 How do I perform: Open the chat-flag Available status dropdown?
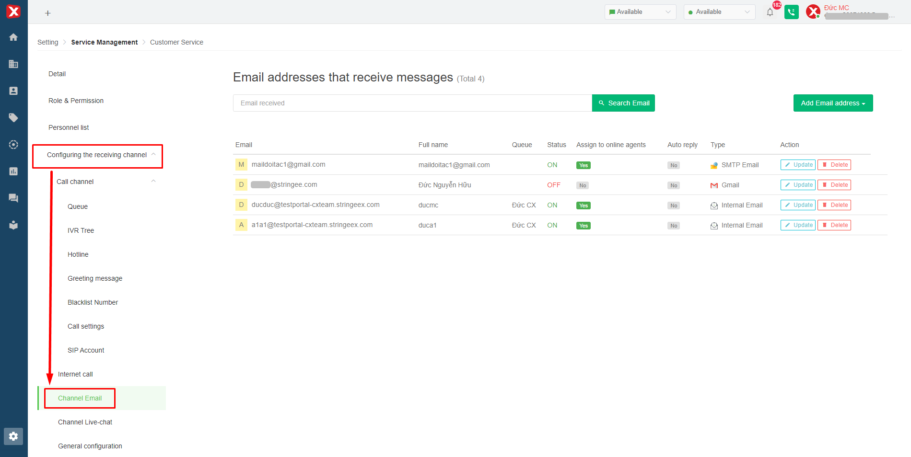pyautogui.click(x=640, y=12)
